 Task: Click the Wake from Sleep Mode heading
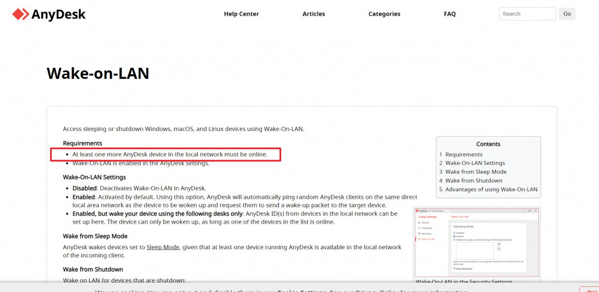pyautogui.click(x=95, y=236)
